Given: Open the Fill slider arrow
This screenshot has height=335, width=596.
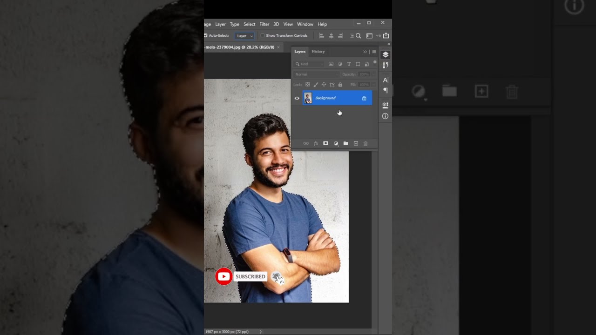Looking at the screenshot, I should coord(373,85).
